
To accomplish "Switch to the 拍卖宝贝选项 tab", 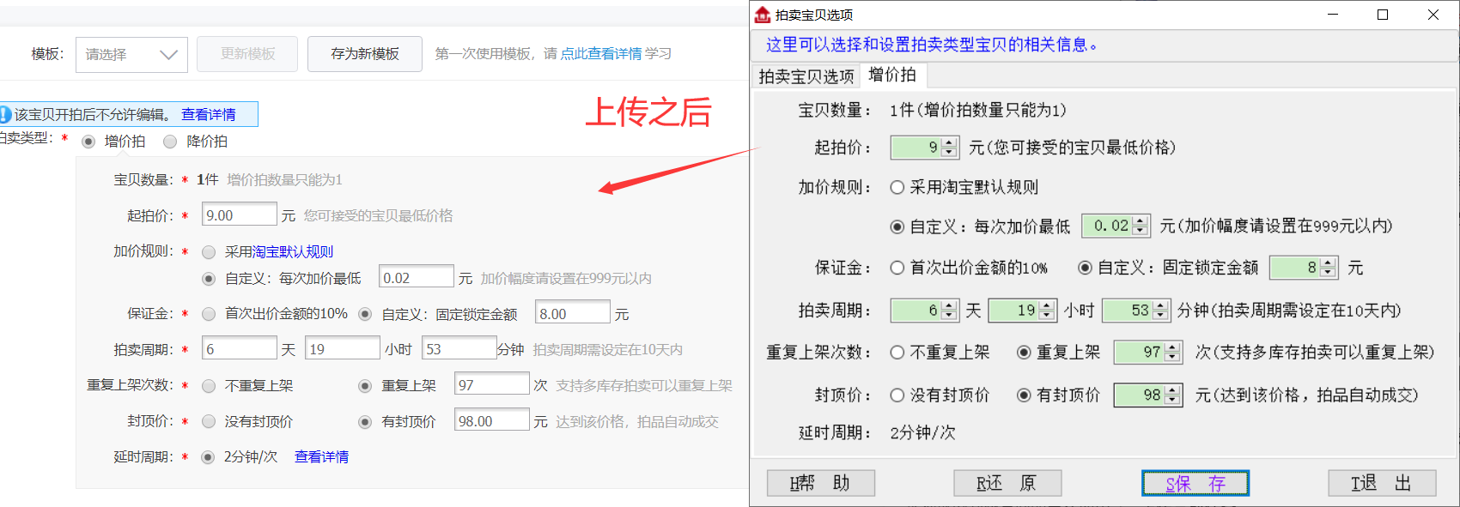I will (806, 76).
